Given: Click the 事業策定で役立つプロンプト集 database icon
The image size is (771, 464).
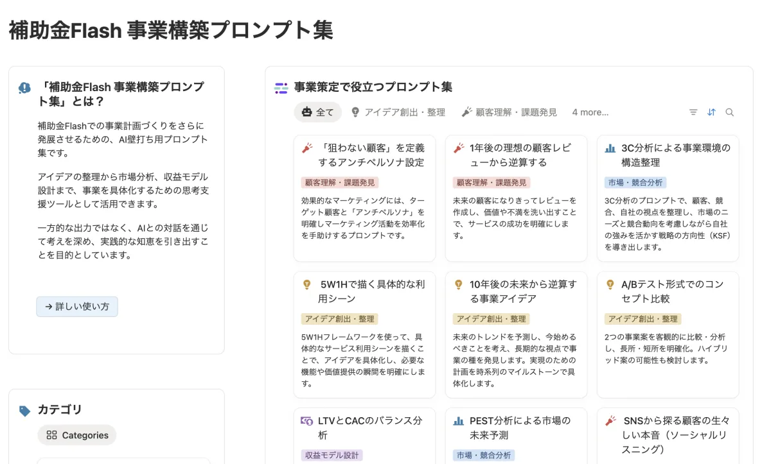Looking at the screenshot, I should click(x=281, y=88).
